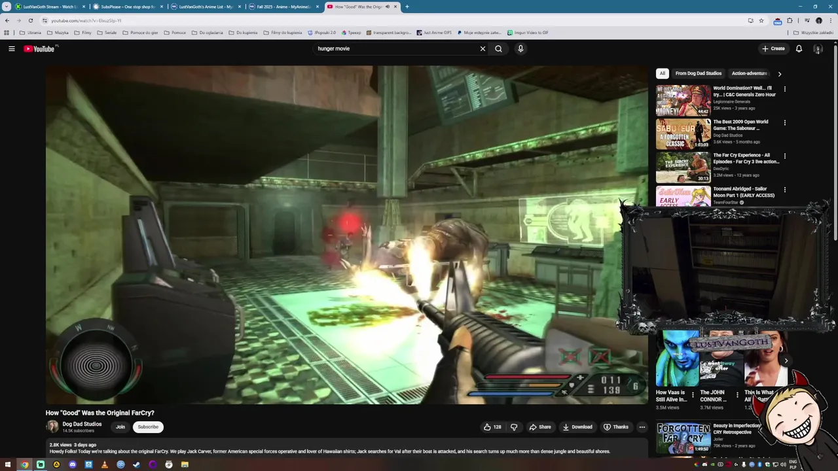Switch to SubsPlease browser tab
This screenshot has width=838, height=471.
(128, 7)
